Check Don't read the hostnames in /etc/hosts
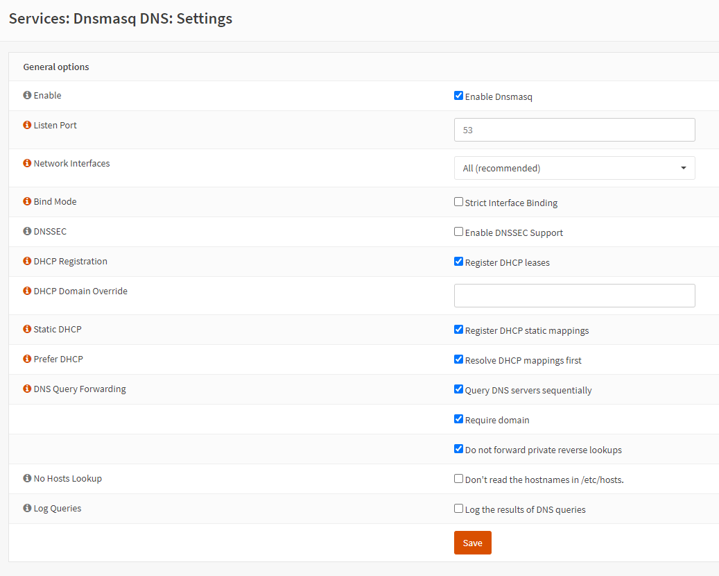719x576 pixels. (458, 478)
